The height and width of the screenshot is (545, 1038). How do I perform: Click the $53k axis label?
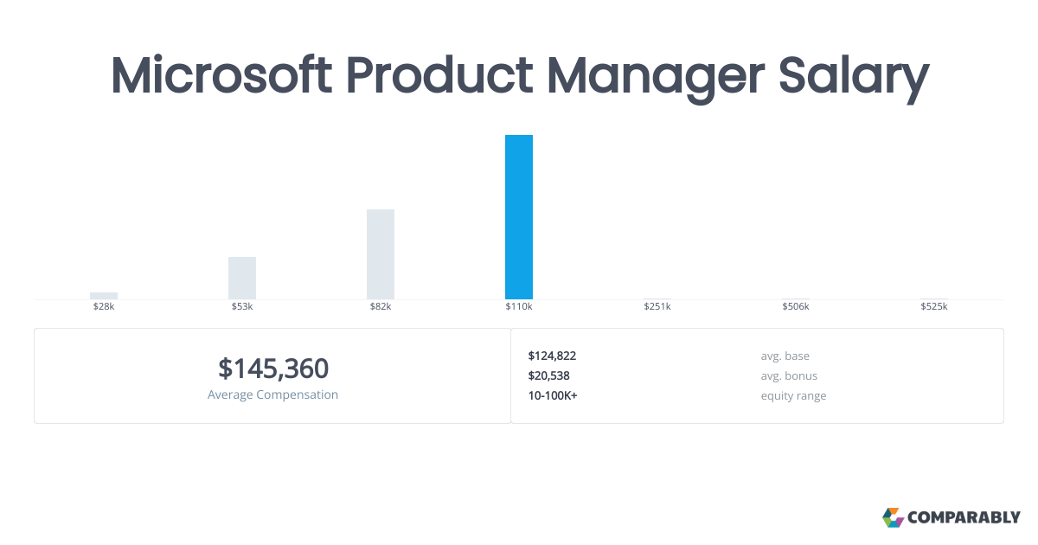(242, 307)
